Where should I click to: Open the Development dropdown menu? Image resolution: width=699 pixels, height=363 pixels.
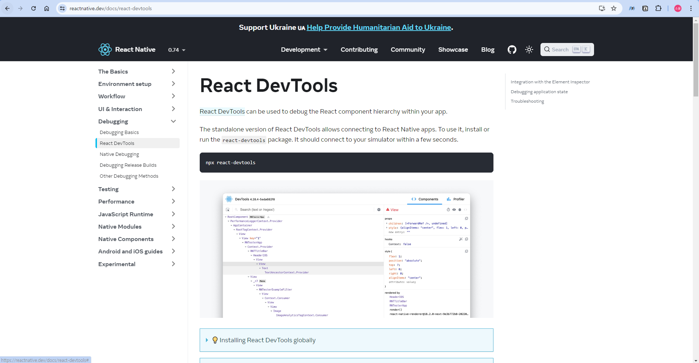(304, 50)
